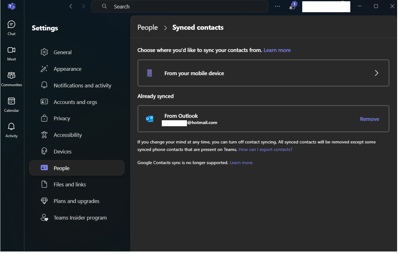Viewport: 399px width, 254px height.
Task: Open Plans and upgrades settings
Action: [77, 201]
